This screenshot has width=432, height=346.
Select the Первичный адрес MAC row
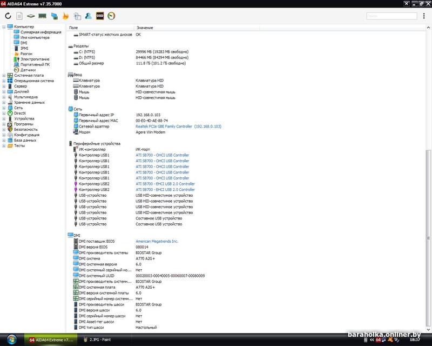tap(245, 121)
